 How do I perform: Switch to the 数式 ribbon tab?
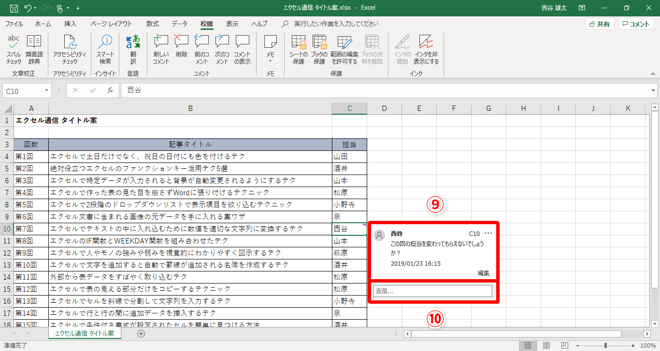(x=153, y=24)
